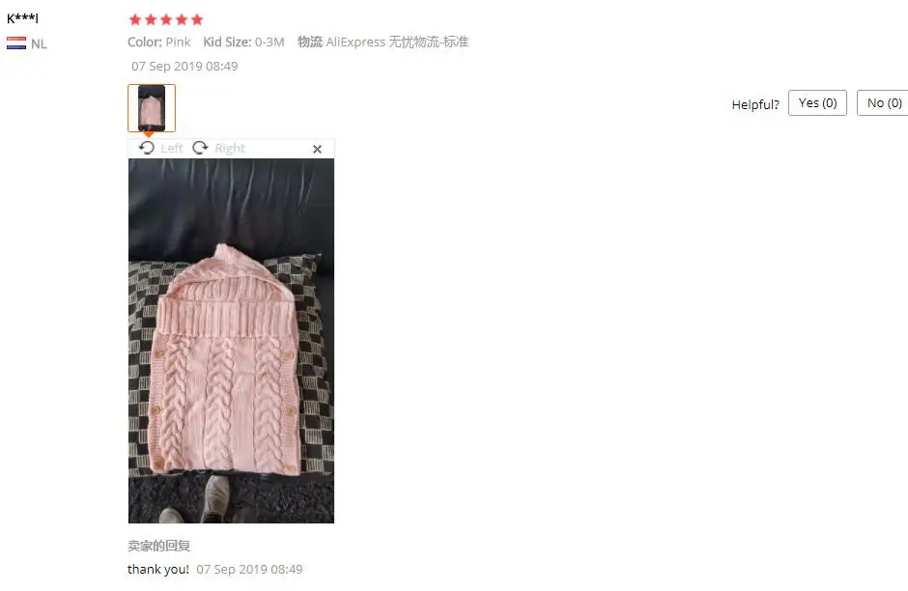This screenshot has height=591, width=908.
Task: Click the first red rating star
Action: 135,19
